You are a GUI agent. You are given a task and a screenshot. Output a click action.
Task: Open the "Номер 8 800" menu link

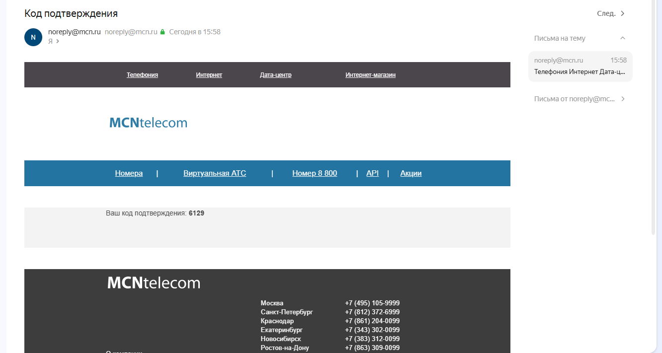pyautogui.click(x=315, y=173)
